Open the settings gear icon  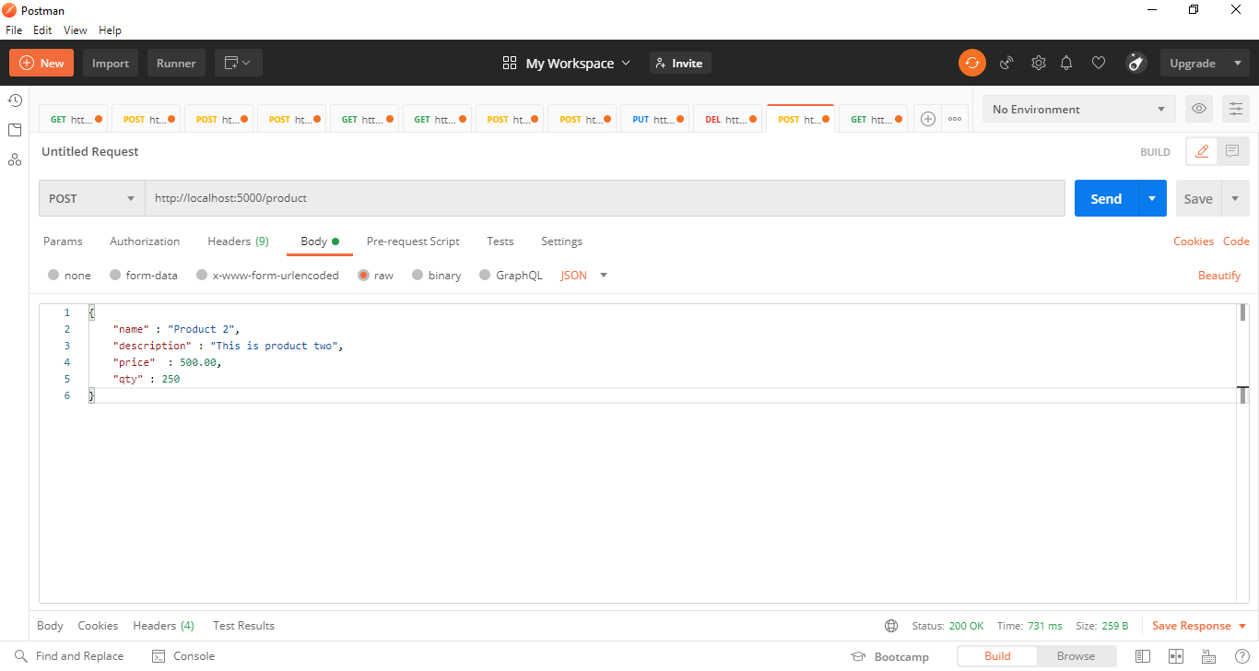tap(1038, 63)
